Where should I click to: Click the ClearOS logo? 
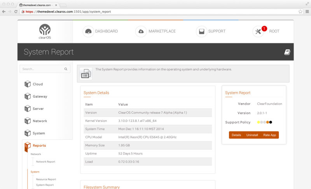(x=45, y=31)
